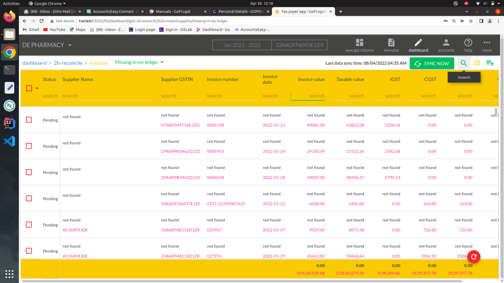
Task: Check the row for invoice 027976
Action: (x=29, y=251)
